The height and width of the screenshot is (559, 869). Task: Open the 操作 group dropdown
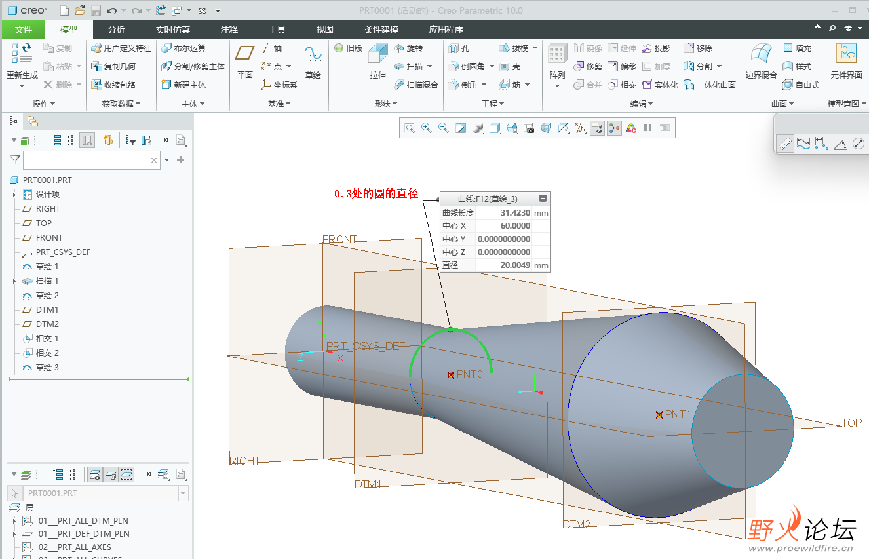tap(44, 104)
